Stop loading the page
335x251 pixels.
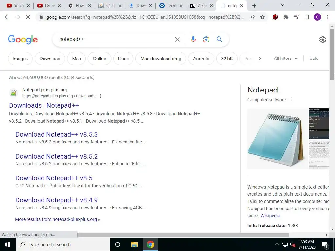(28, 17)
